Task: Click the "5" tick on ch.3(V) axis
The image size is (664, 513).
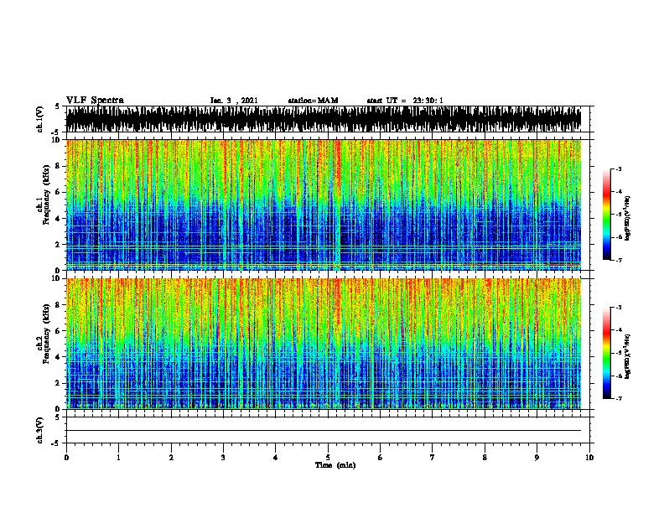Action: [x=57, y=417]
